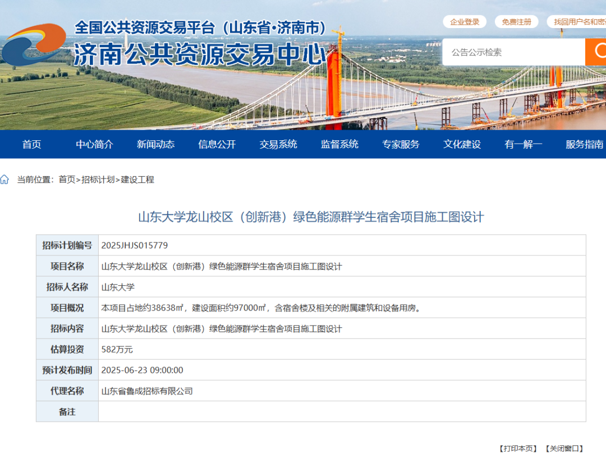Click the 项目名称 label cell

point(67,266)
